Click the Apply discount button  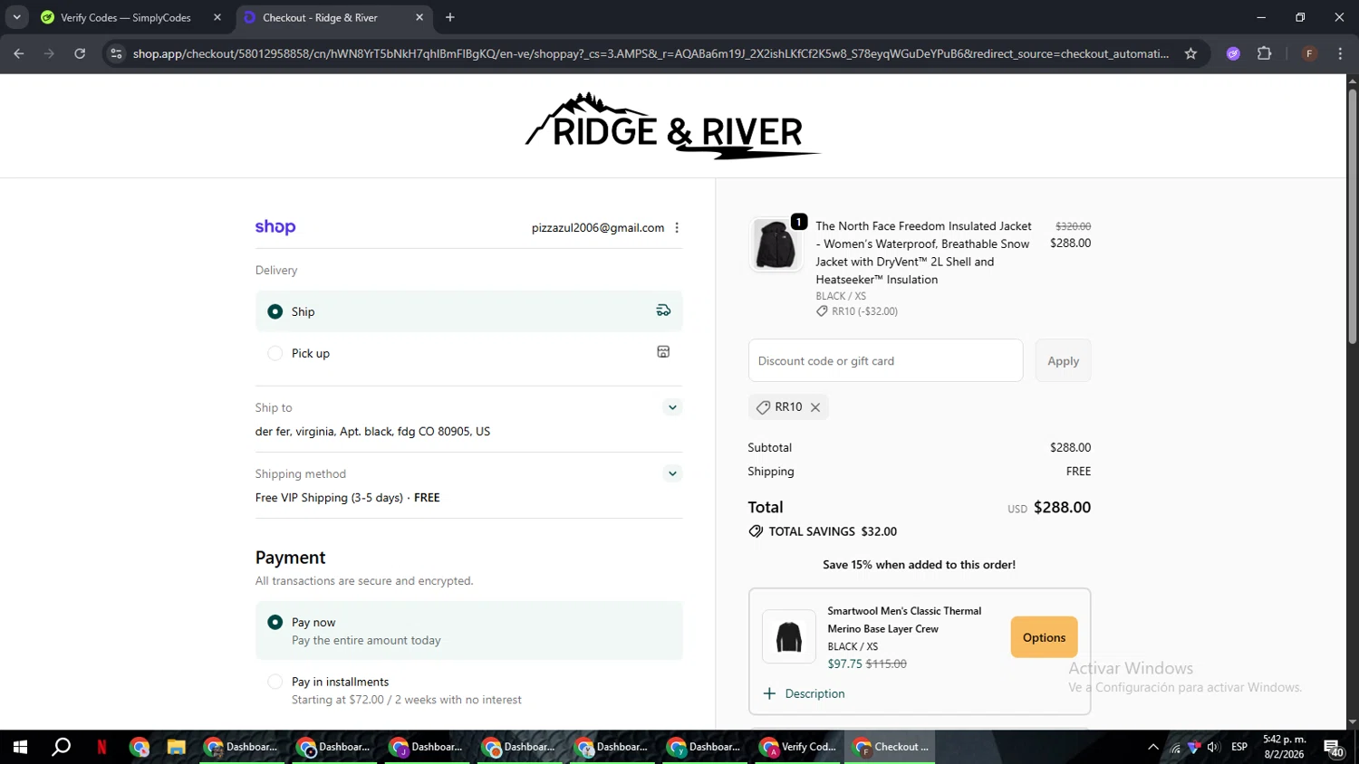[x=1063, y=360]
